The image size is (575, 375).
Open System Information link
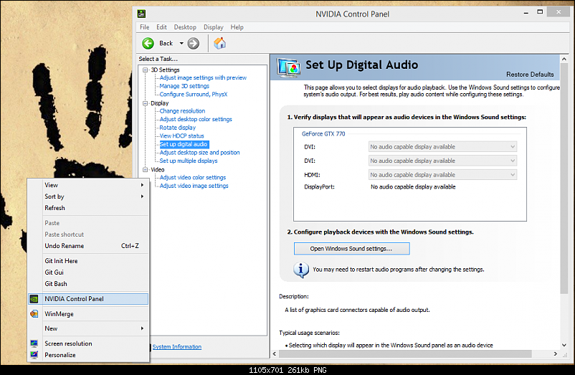click(177, 347)
